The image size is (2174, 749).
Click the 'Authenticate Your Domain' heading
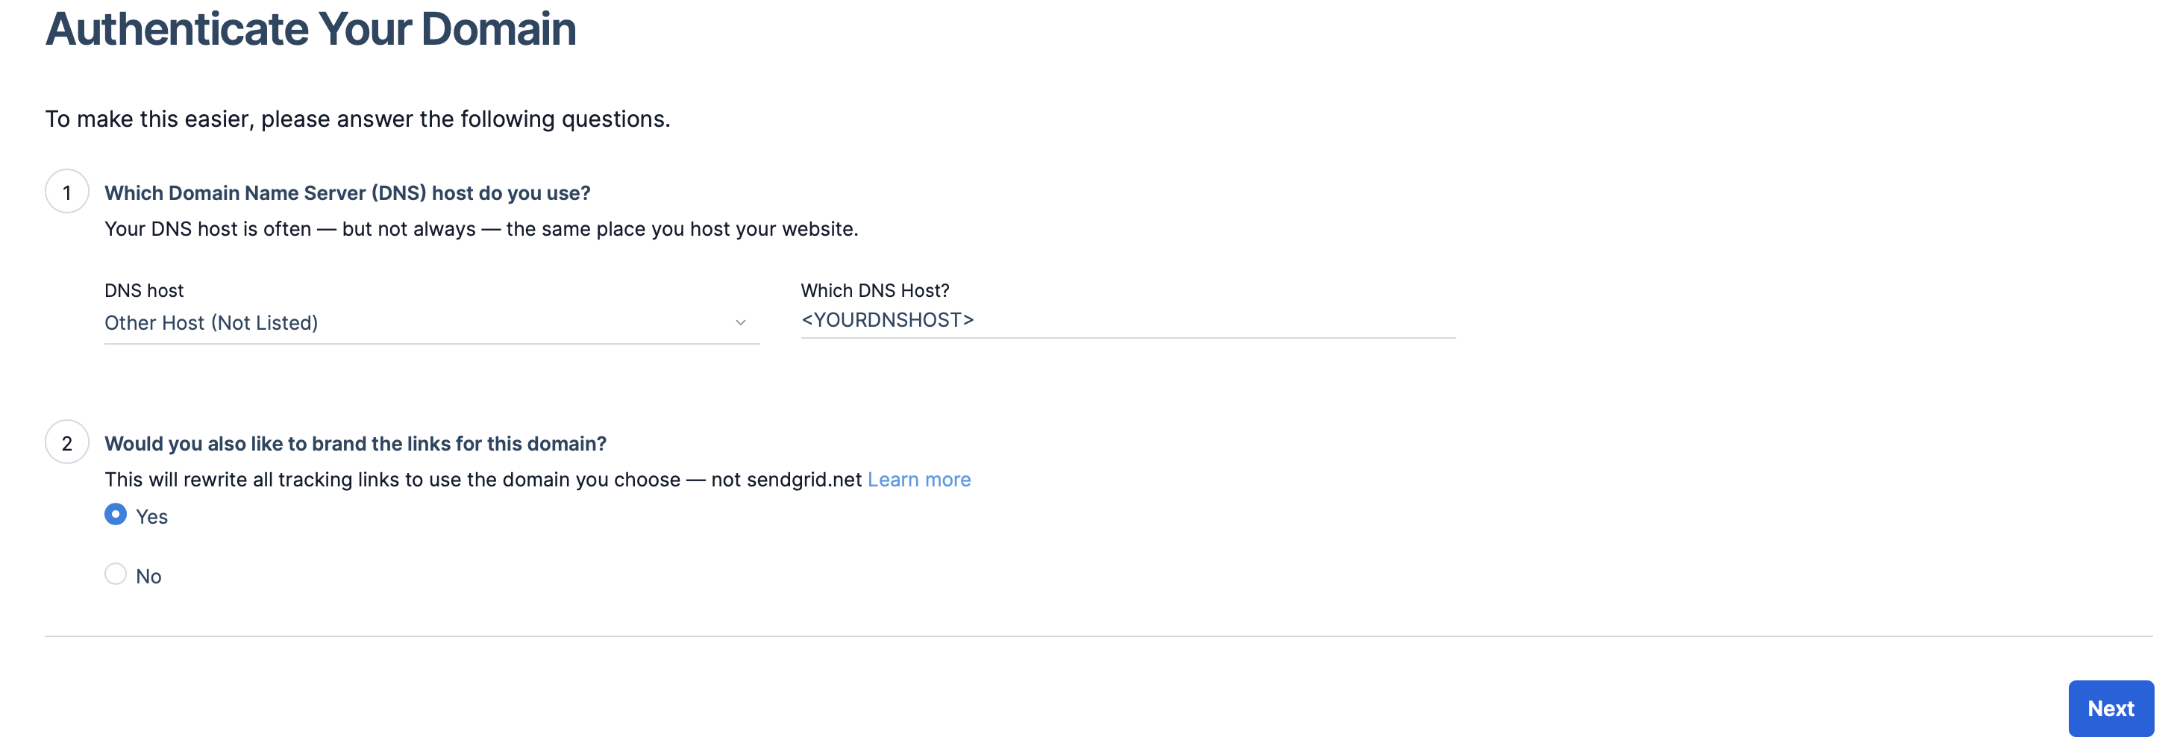(x=310, y=30)
